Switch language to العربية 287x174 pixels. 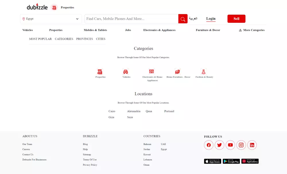coord(193,18)
